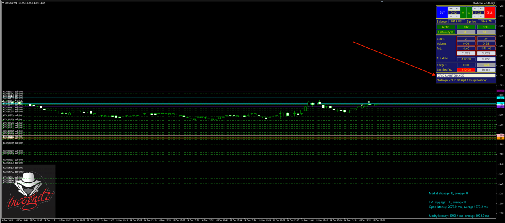505x223 pixels.
Task: Click the cyan 1.1307 price label
Action: point(500,103)
